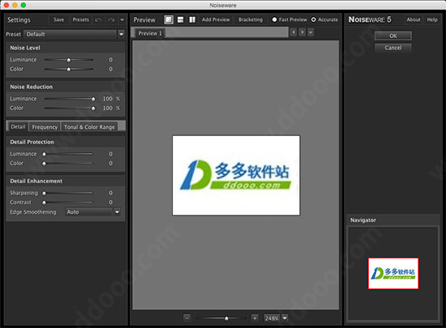This screenshot has width=446, height=328.
Task: Click the Detail Enhancement section heading
Action: 36,181
